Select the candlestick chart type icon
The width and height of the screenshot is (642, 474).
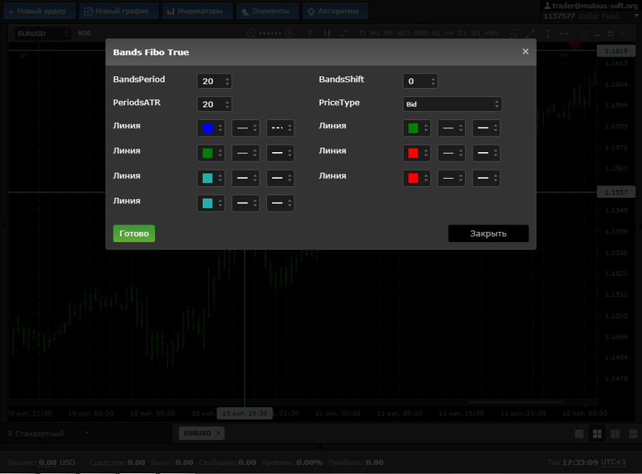pyautogui.click(x=326, y=33)
